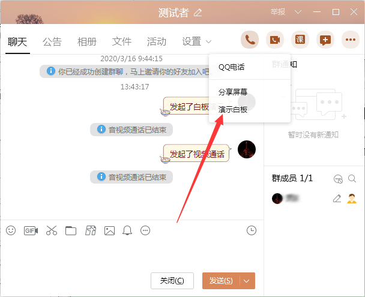
Task: Insert a picture with image icon
Action: 109,231
